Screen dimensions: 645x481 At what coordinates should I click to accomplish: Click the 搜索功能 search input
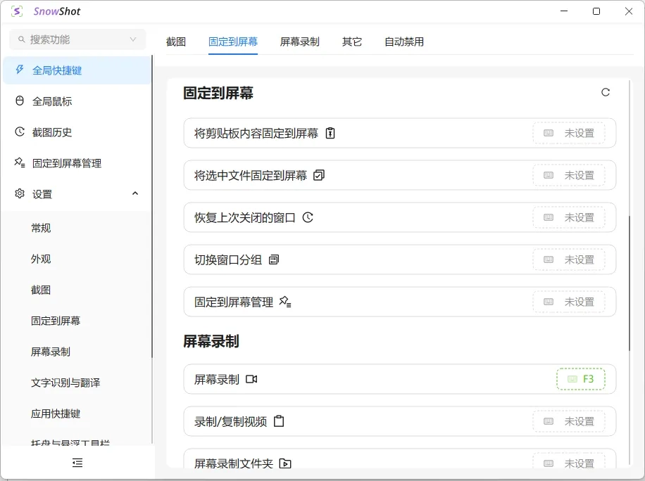click(77, 39)
